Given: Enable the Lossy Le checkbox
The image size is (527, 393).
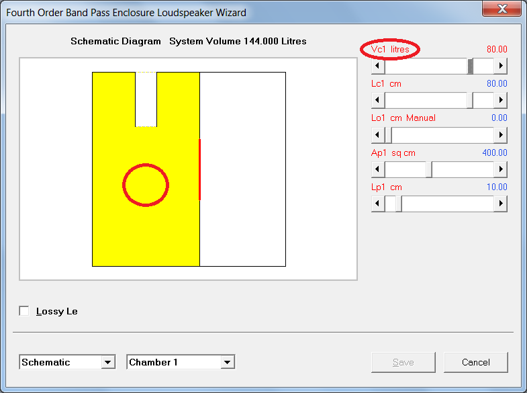Looking at the screenshot, I should [x=24, y=311].
